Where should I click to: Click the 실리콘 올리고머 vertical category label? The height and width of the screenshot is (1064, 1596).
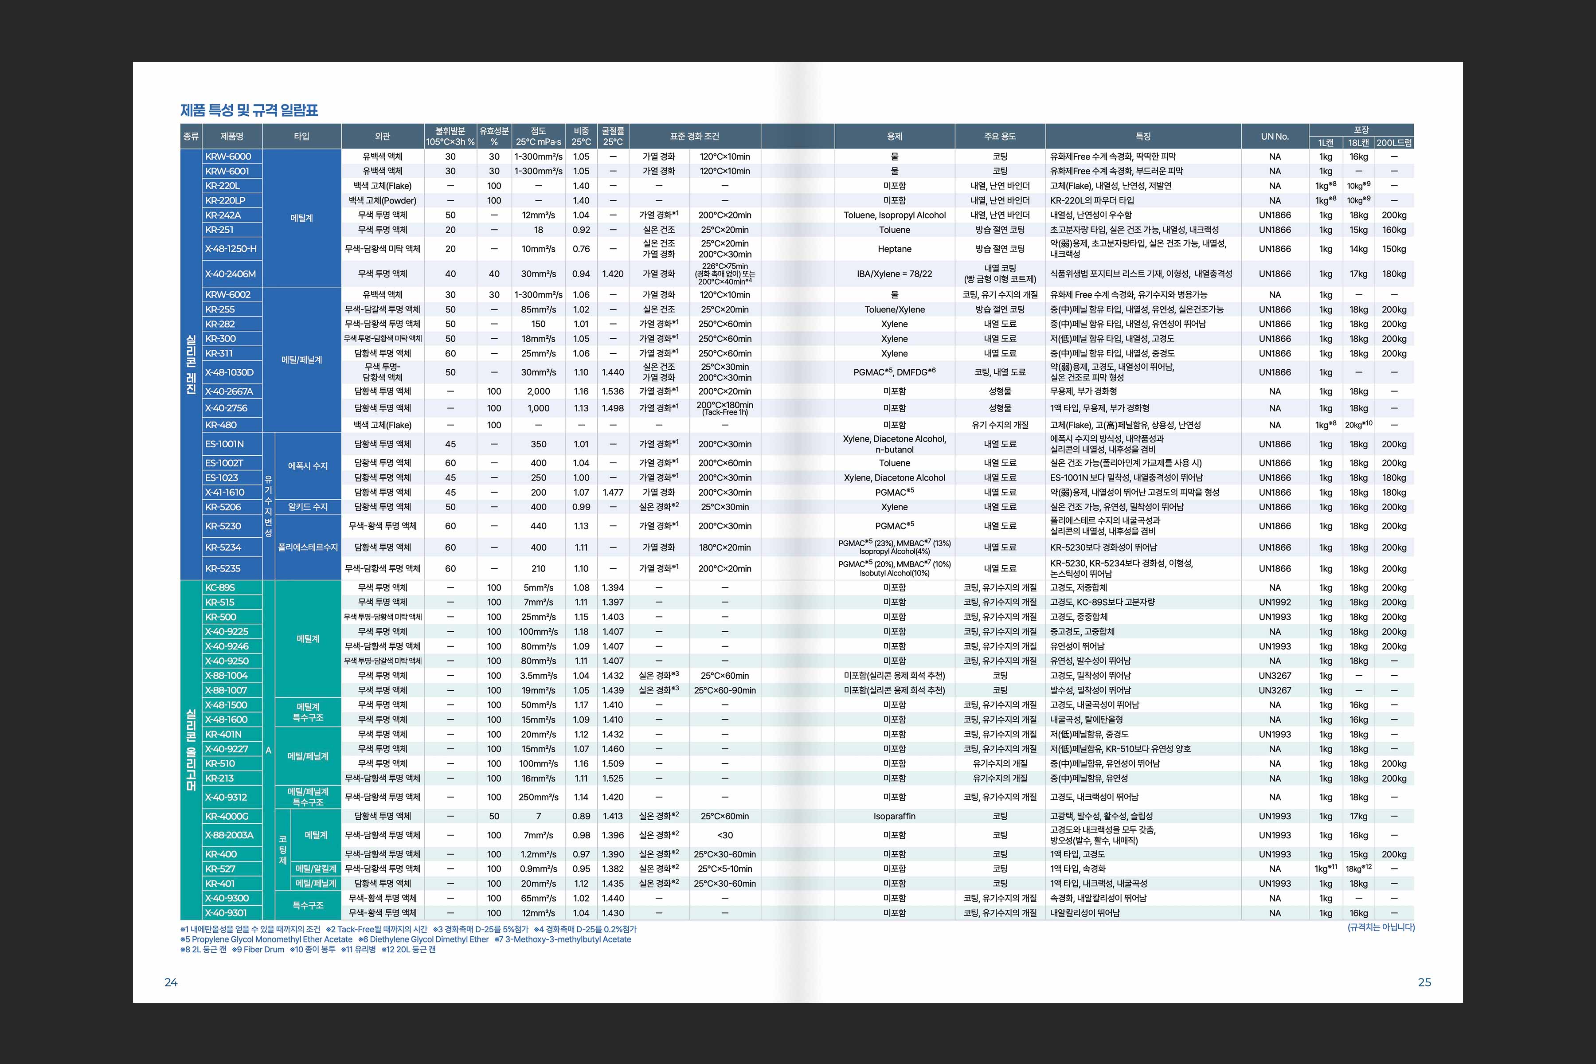(x=191, y=750)
